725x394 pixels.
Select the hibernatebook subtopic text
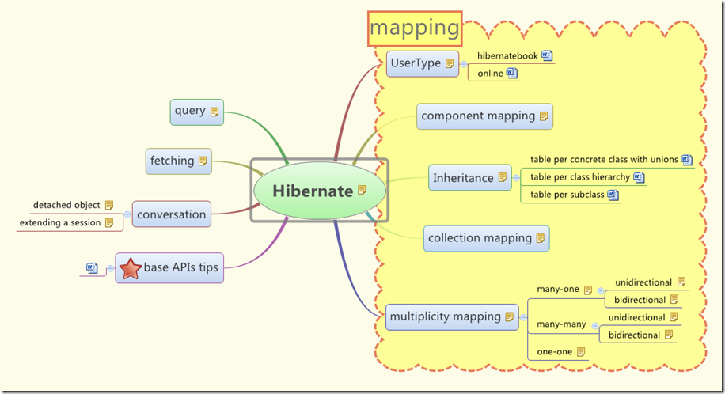tap(507, 56)
